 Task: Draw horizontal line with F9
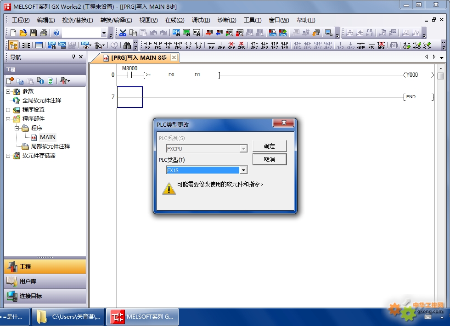click(x=212, y=45)
